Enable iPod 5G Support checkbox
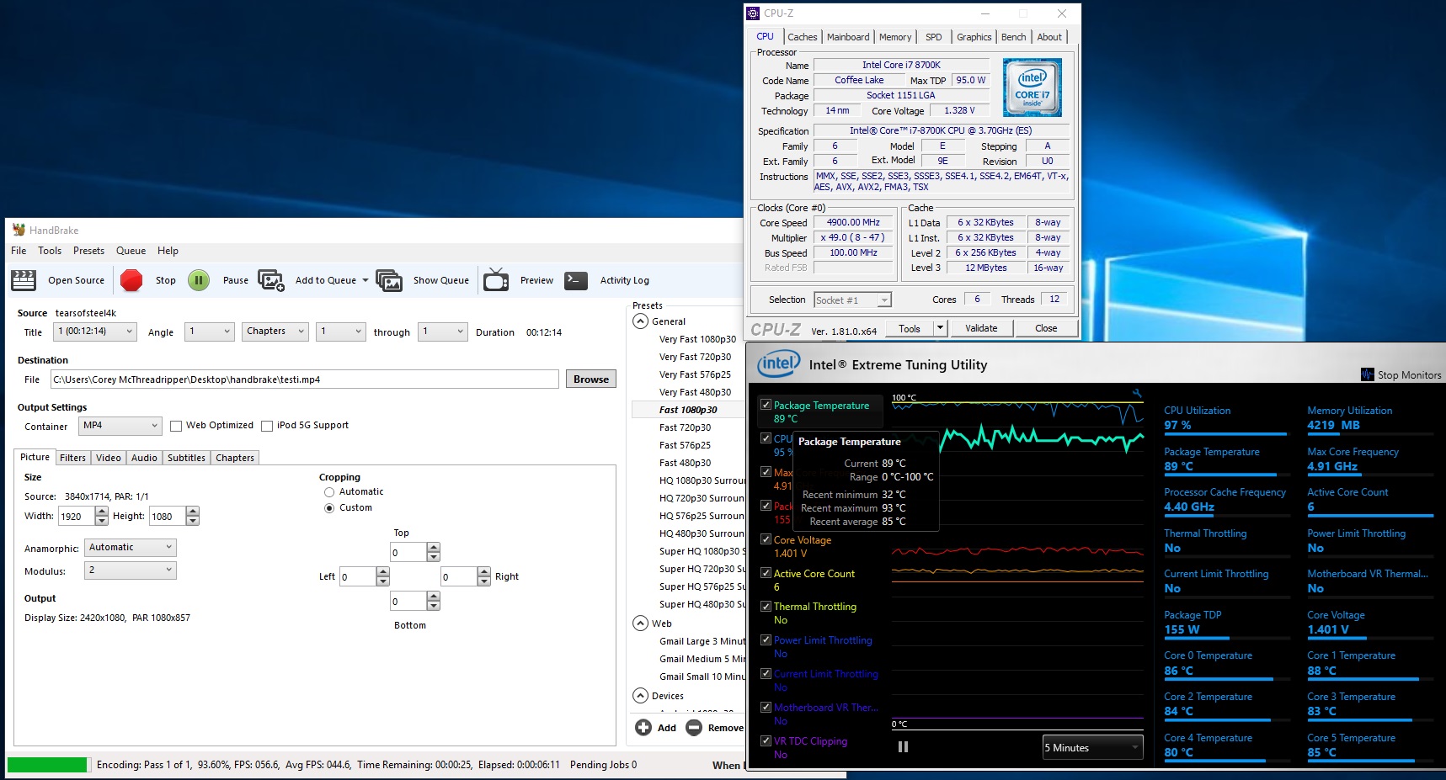Image resolution: width=1446 pixels, height=780 pixels. click(x=267, y=426)
